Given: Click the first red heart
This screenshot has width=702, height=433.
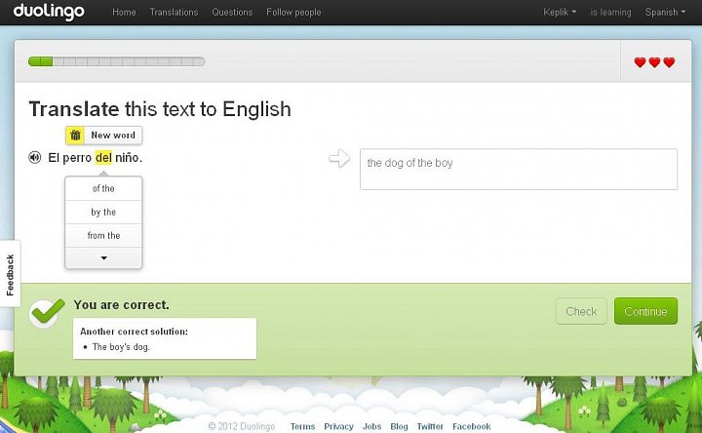Looking at the screenshot, I should point(640,62).
